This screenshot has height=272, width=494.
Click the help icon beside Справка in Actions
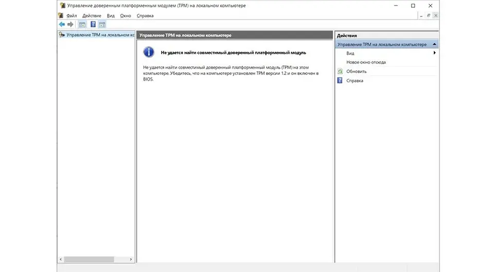(x=340, y=81)
